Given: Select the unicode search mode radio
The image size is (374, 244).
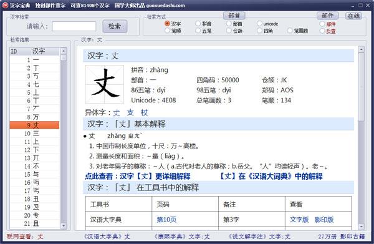Looking at the screenshot, I should click(x=259, y=23).
